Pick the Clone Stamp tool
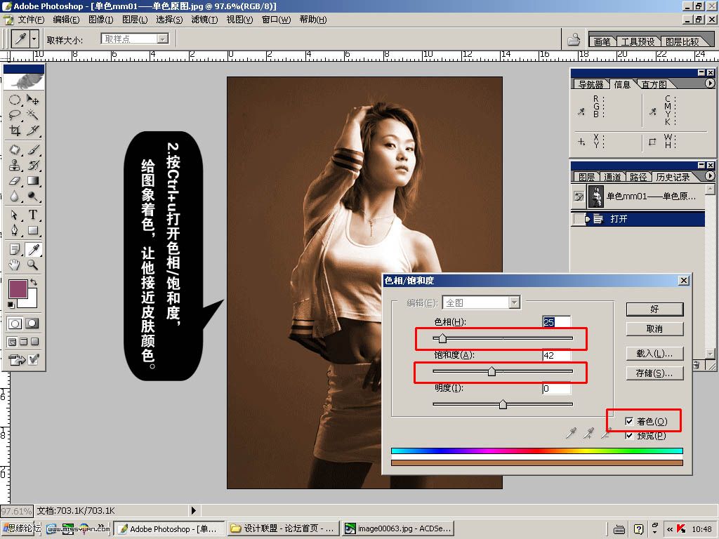 coord(15,165)
